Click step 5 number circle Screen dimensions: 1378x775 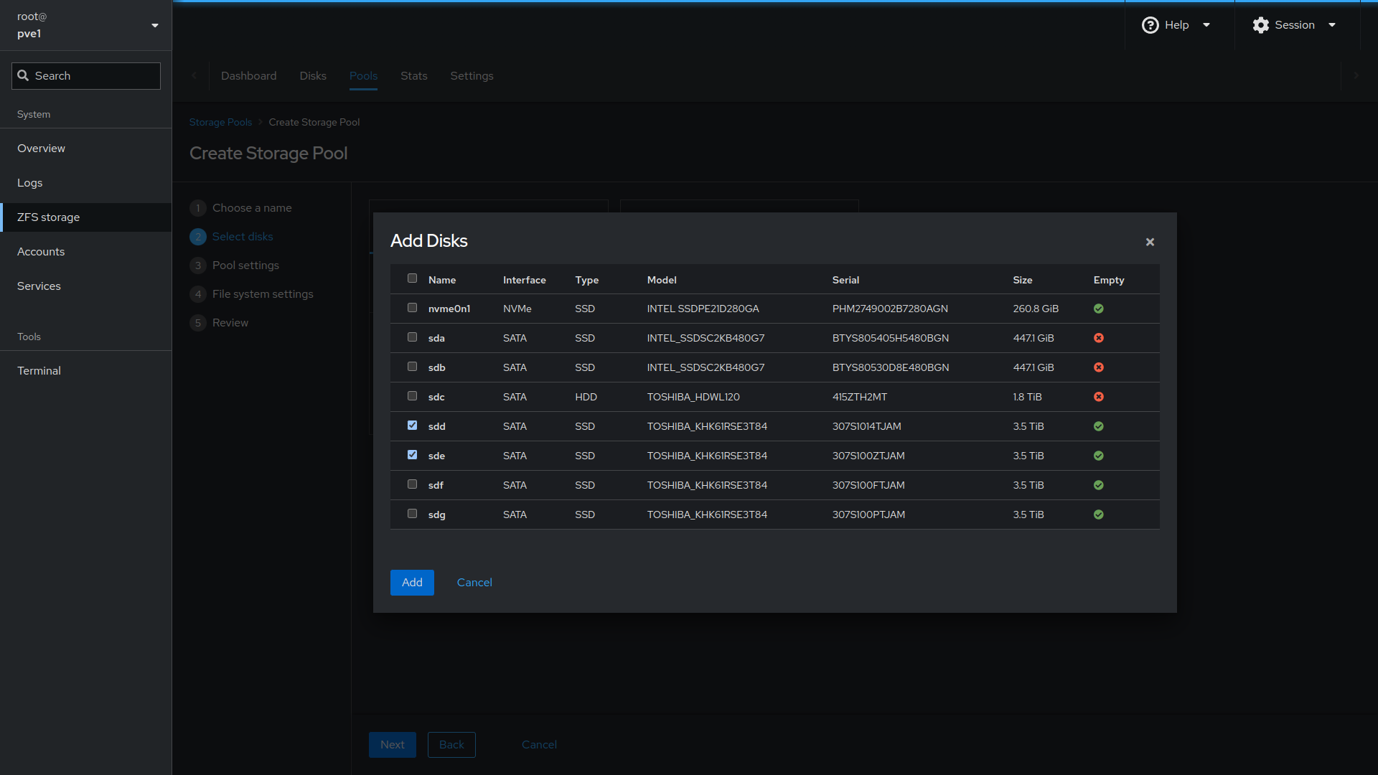pyautogui.click(x=198, y=323)
